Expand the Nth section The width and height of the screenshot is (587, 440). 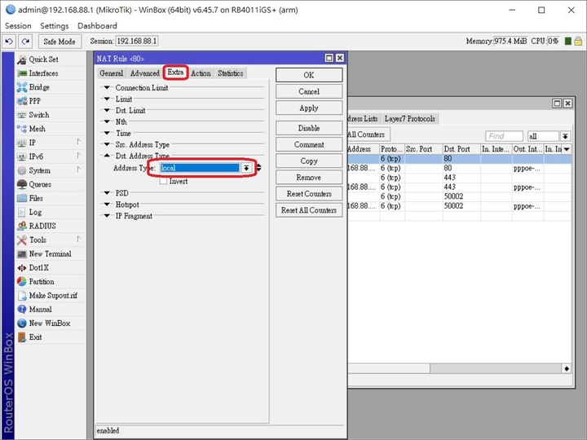pyautogui.click(x=107, y=121)
